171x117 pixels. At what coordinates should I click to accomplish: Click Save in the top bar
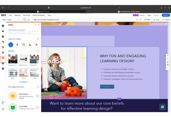[149, 15]
